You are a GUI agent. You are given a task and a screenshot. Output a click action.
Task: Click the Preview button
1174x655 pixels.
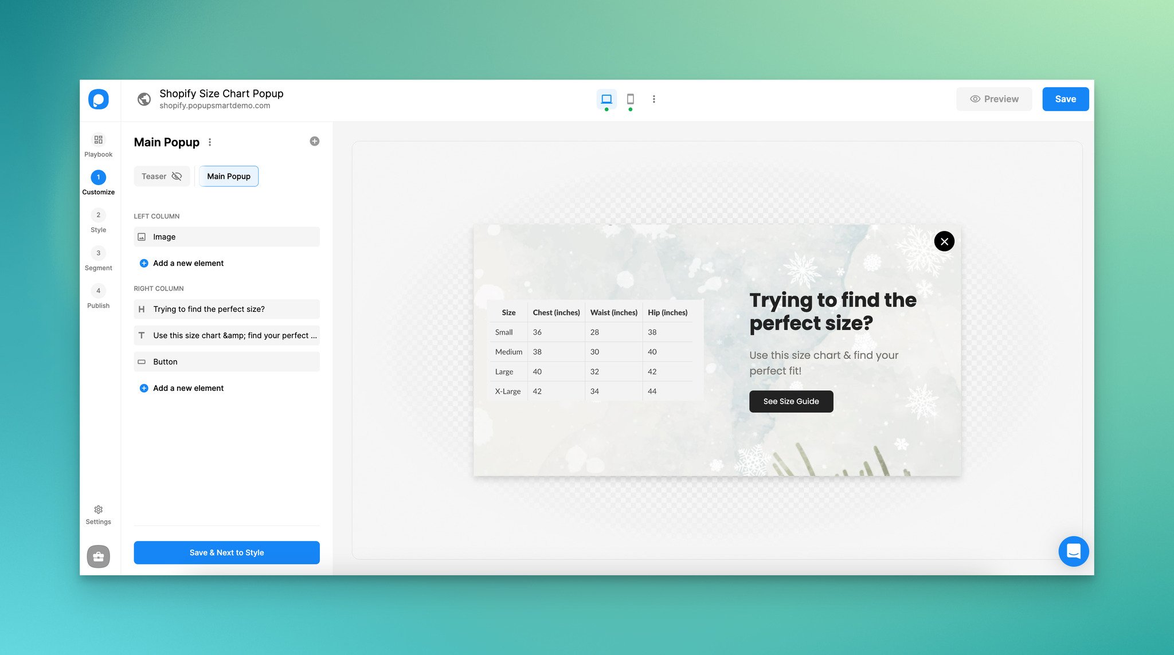tap(994, 99)
